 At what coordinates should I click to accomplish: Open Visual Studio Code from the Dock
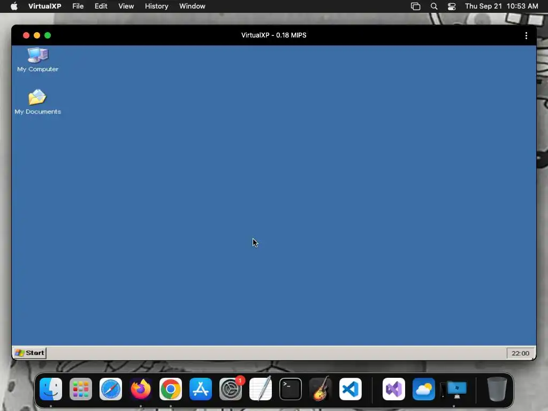(x=350, y=389)
